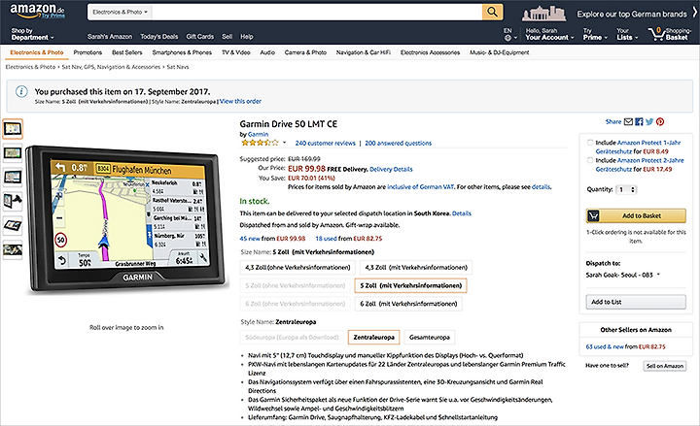Click the info icon in purchase notice

coord(21,91)
